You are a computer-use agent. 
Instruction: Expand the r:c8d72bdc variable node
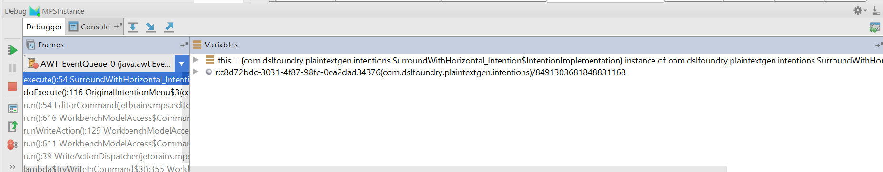tap(195, 72)
